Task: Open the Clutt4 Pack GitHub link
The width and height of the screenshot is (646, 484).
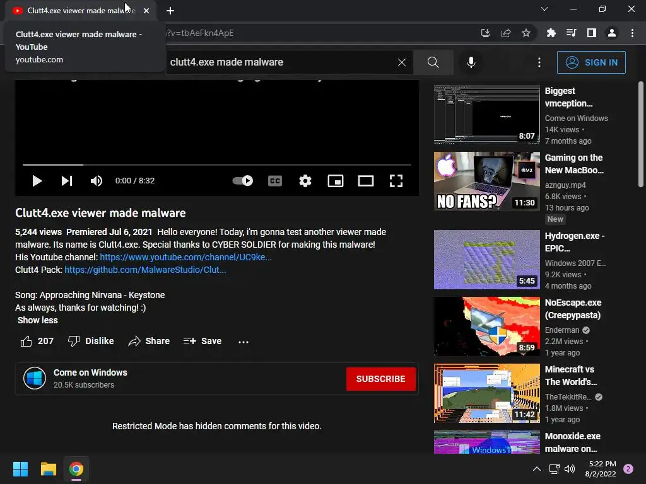Action: (x=145, y=270)
